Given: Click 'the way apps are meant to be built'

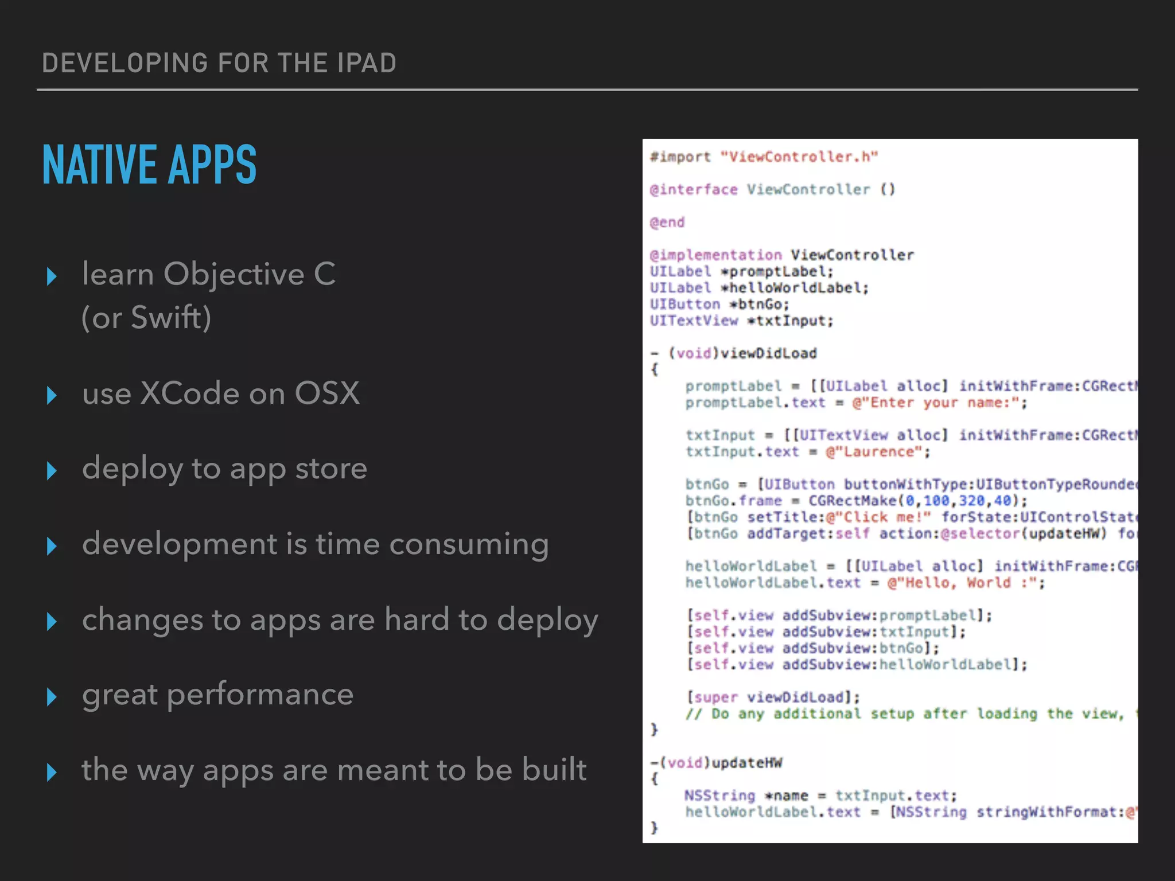Looking at the screenshot, I should (x=334, y=770).
